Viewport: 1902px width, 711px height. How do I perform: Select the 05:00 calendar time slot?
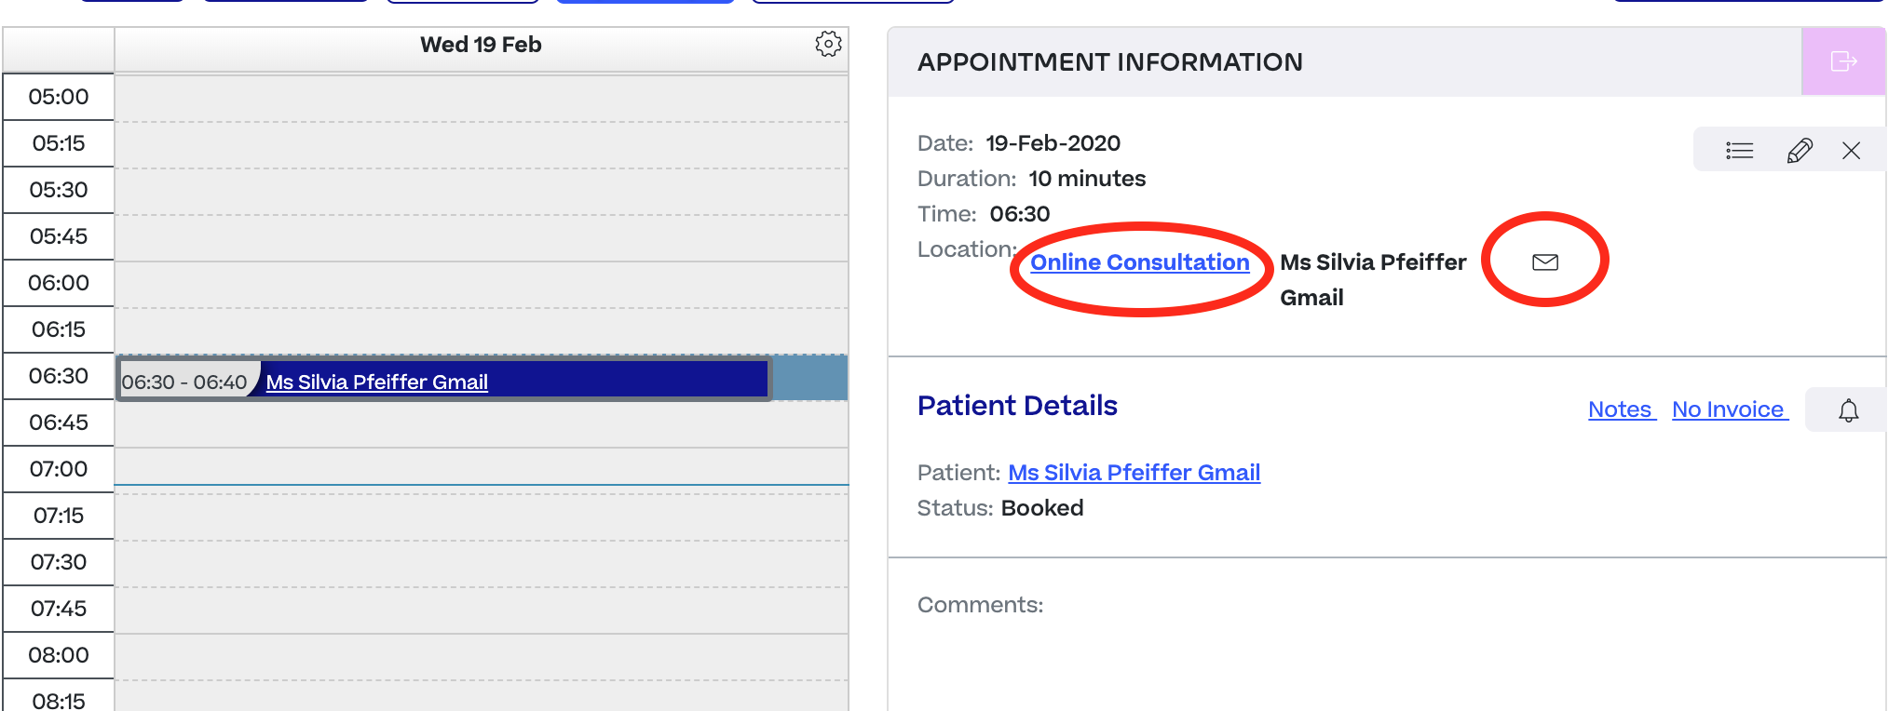coord(482,99)
